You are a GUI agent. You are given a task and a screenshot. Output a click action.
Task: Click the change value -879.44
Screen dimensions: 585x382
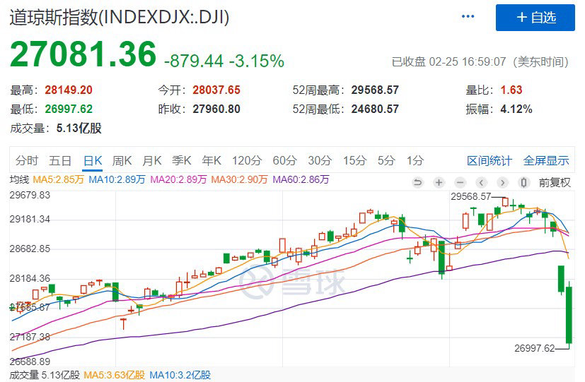194,61
